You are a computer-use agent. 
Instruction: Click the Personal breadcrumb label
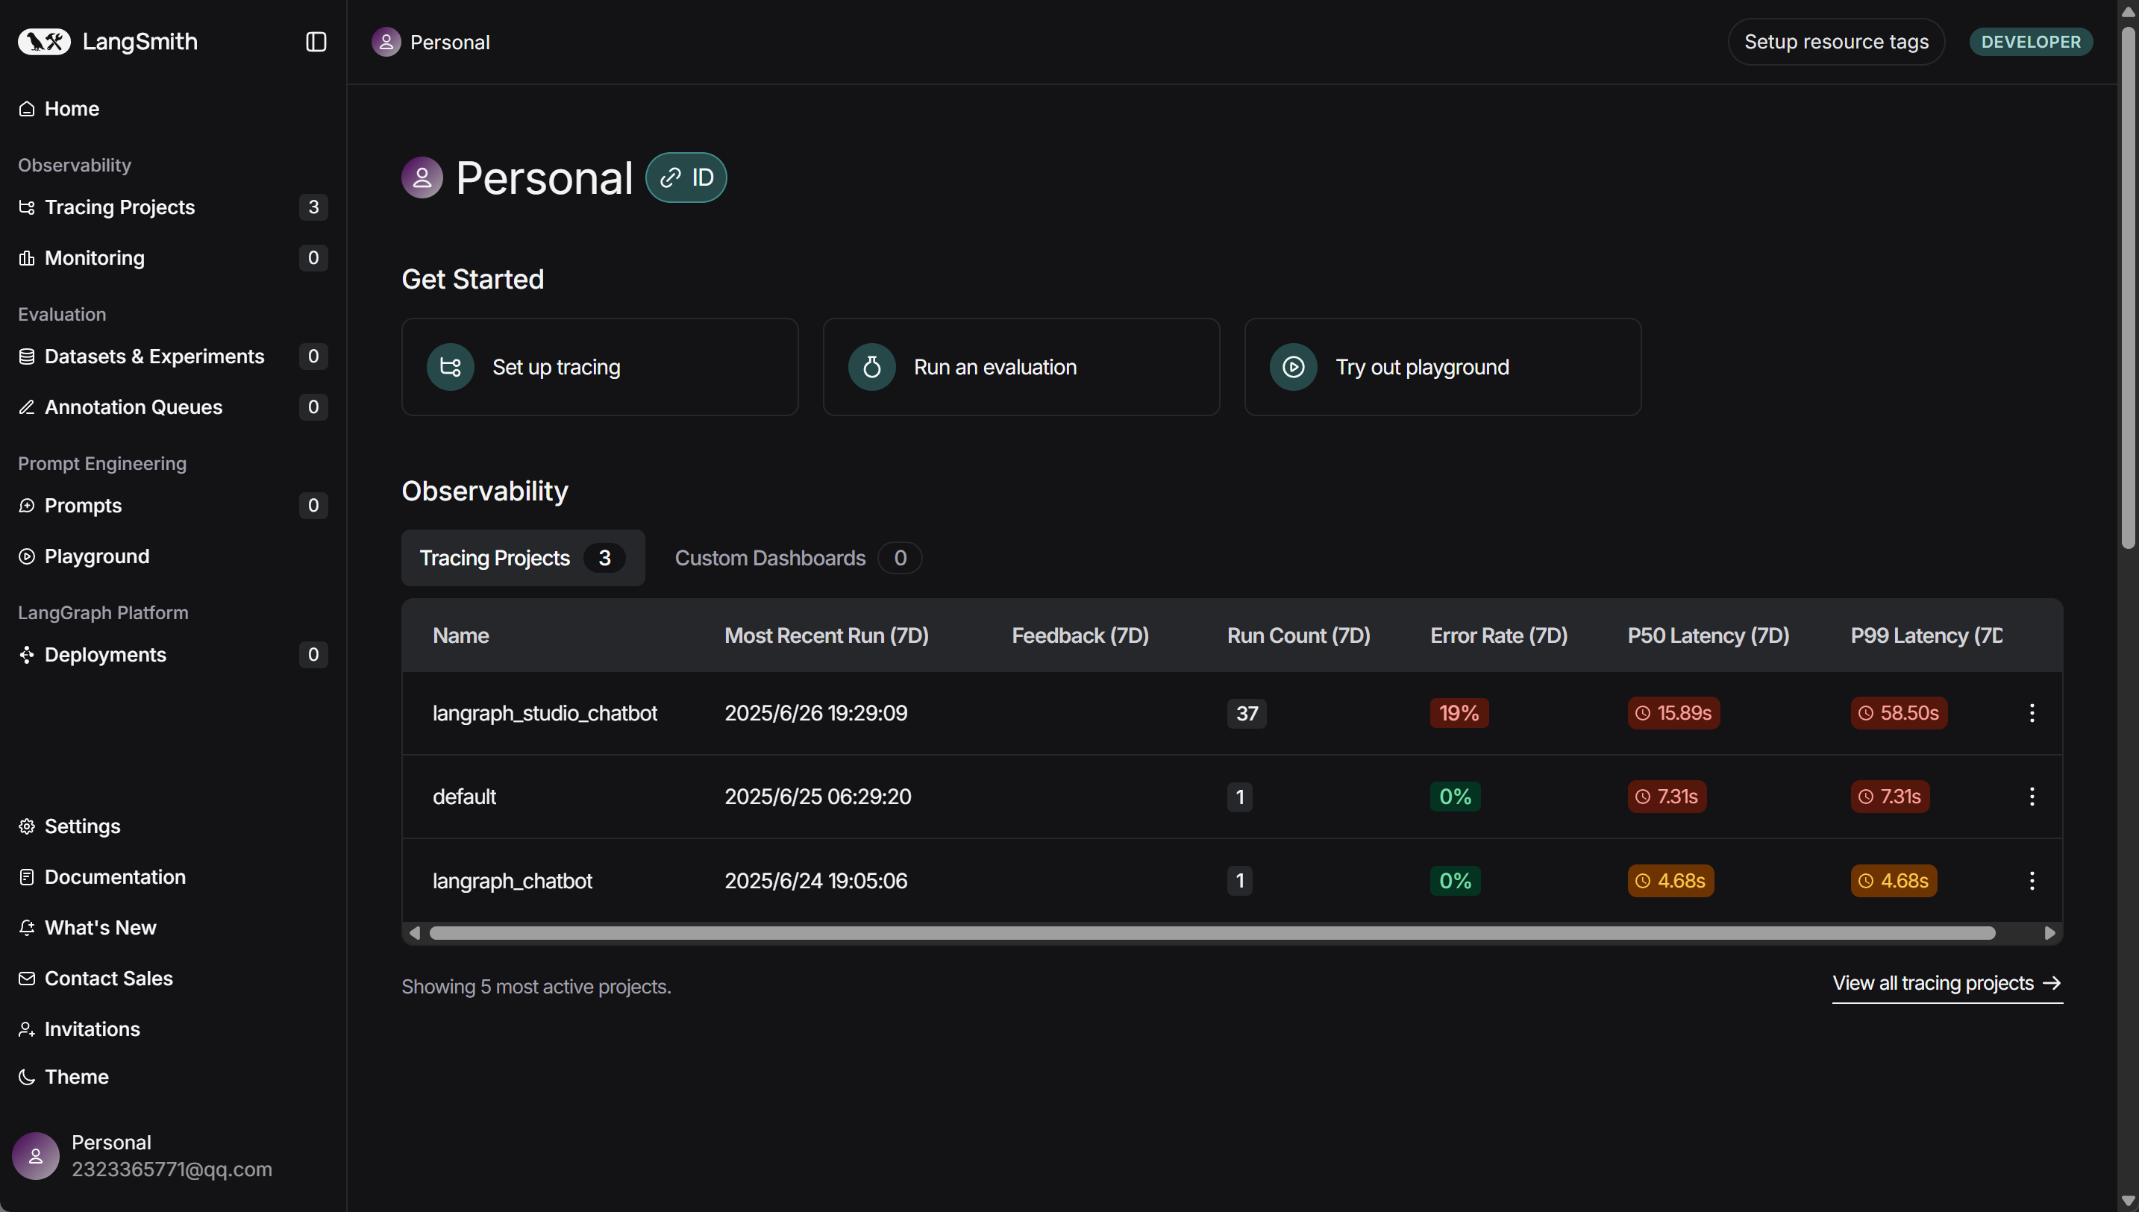pyautogui.click(x=450, y=43)
